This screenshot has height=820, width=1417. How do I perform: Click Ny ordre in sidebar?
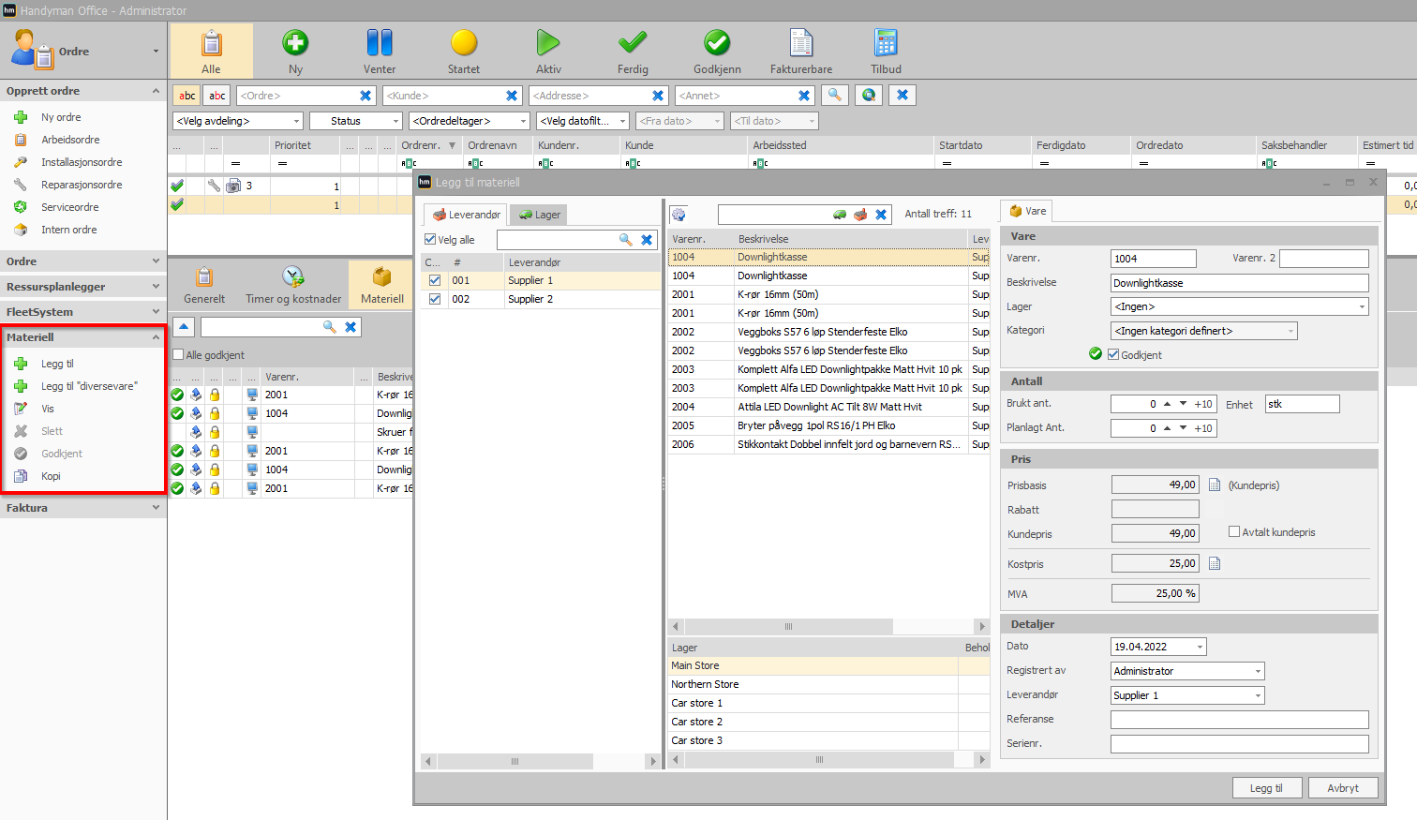[x=61, y=117]
